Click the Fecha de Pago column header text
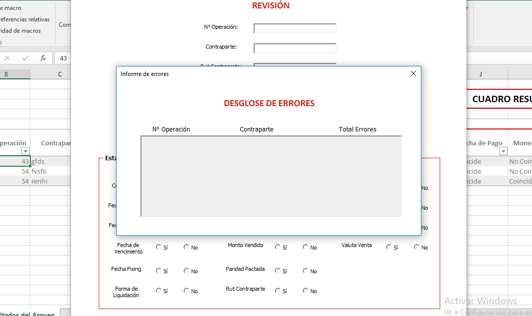 (484, 143)
